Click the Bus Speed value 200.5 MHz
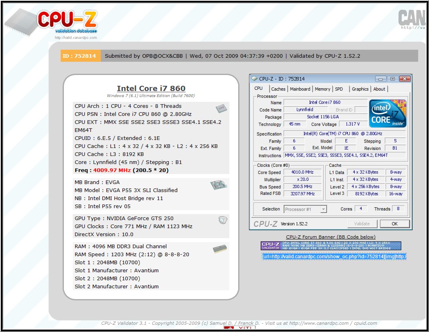 [302, 186]
